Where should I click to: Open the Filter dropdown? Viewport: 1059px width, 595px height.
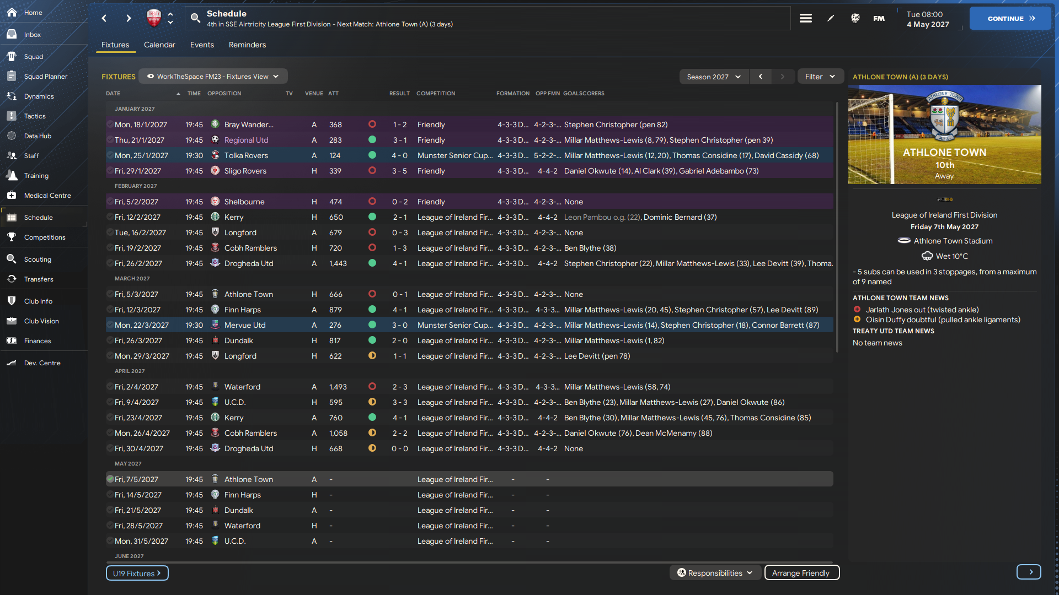820,77
